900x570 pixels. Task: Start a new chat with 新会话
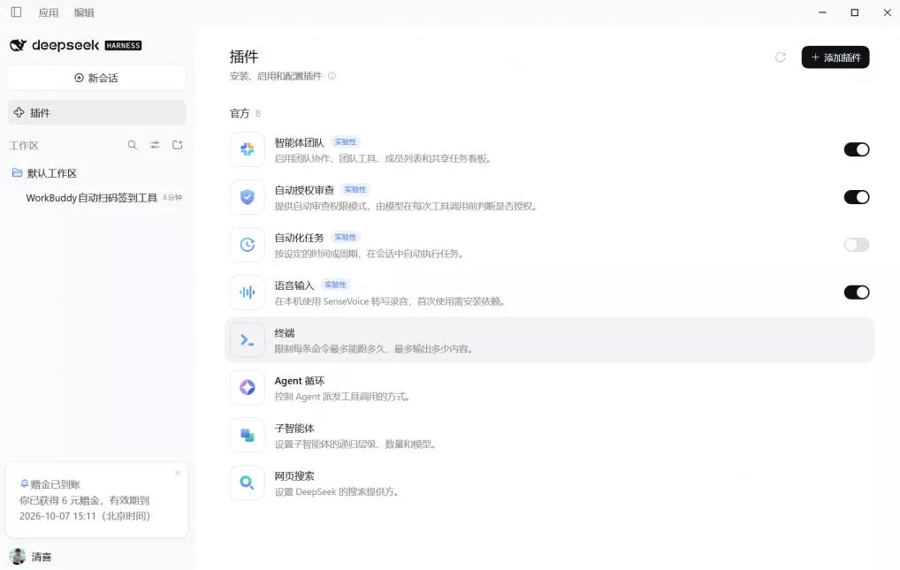point(95,78)
